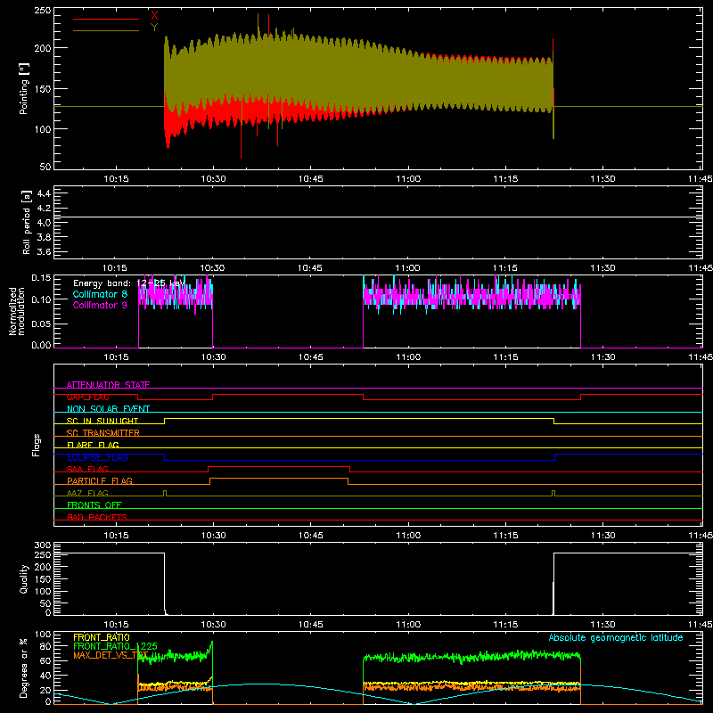Click the SAA_FLAG label

pos(87,469)
